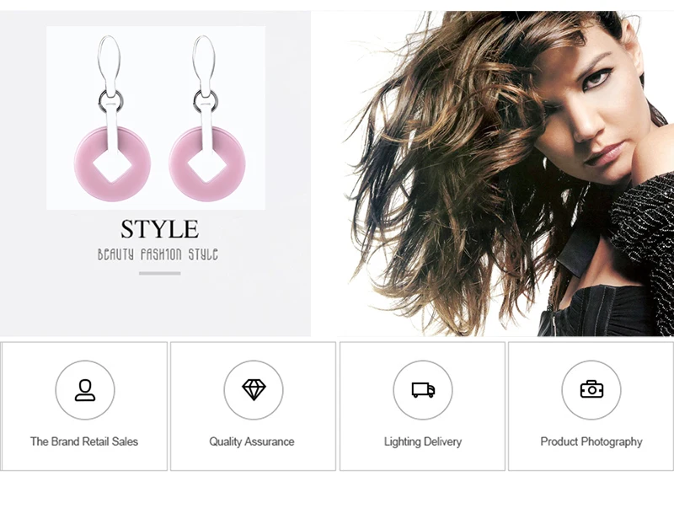674x508 pixels.
Task: Click the Beauty Fashion Style subtitle
Action: click(x=158, y=254)
